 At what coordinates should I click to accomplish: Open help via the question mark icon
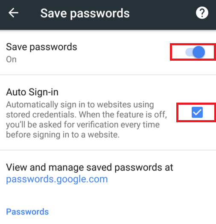pyautogui.click(x=202, y=13)
